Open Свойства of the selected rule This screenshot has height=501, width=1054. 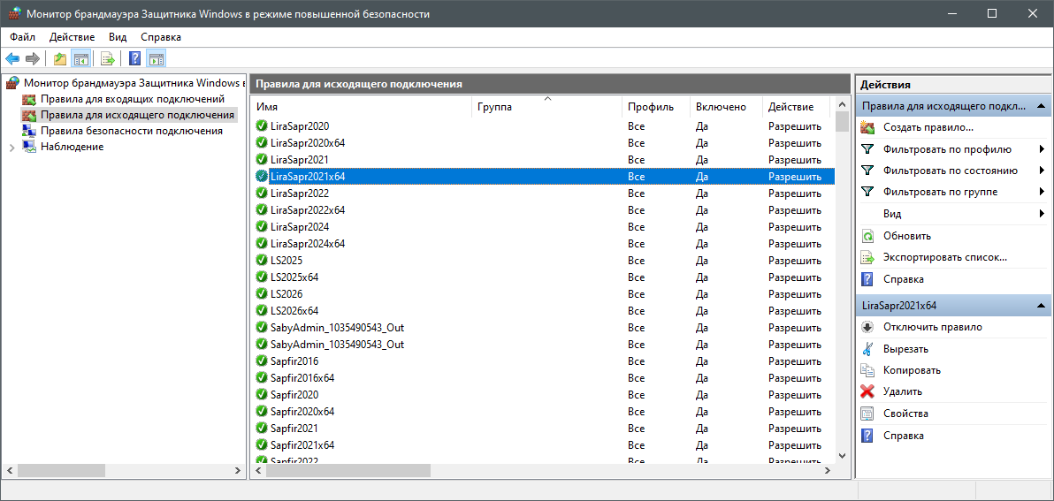click(905, 414)
